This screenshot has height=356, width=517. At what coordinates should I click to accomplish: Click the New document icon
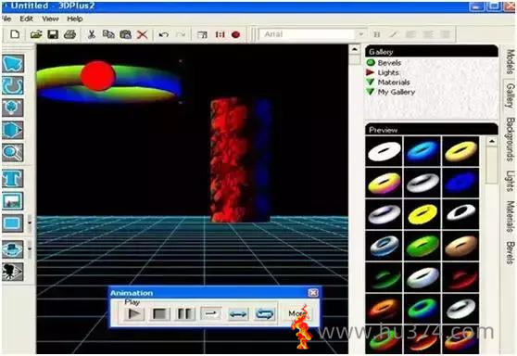pos(15,34)
